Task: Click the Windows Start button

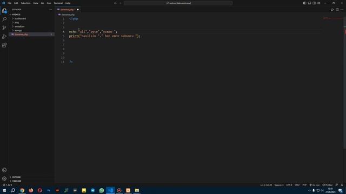Action: click(x=4, y=190)
